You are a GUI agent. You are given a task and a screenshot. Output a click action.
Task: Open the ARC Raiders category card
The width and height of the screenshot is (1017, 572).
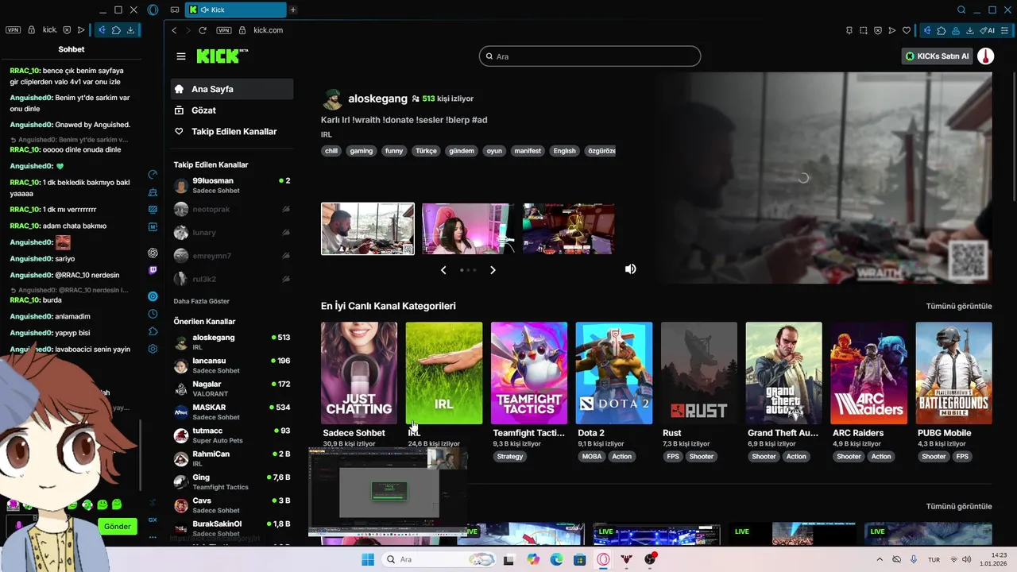point(869,373)
